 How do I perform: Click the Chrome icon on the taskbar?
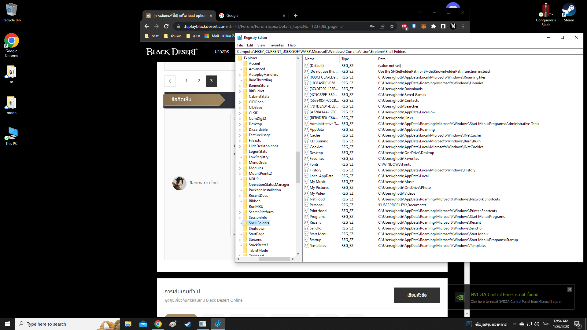pos(158,324)
